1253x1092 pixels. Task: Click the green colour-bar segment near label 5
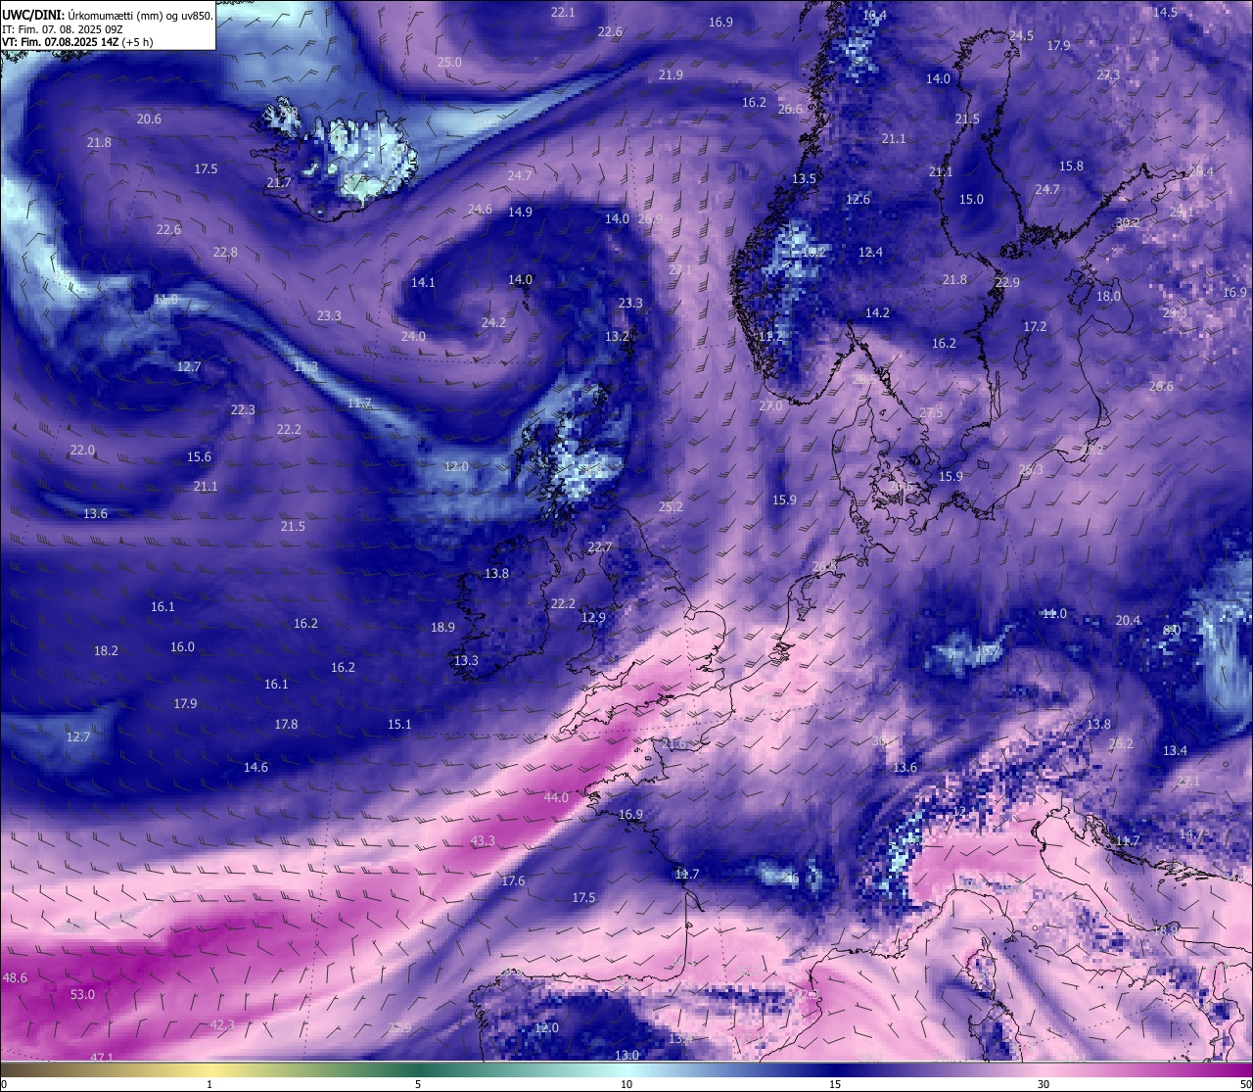[418, 1070]
